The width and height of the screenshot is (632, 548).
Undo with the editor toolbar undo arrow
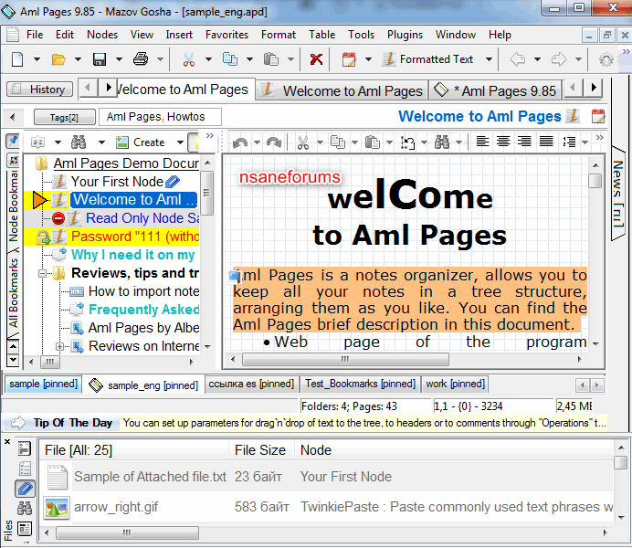point(240,142)
